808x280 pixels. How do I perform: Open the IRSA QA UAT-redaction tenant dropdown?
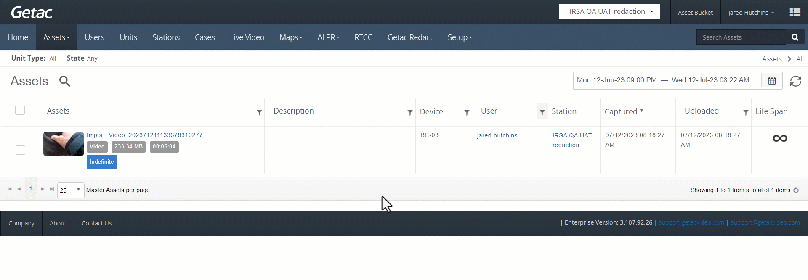(x=609, y=12)
